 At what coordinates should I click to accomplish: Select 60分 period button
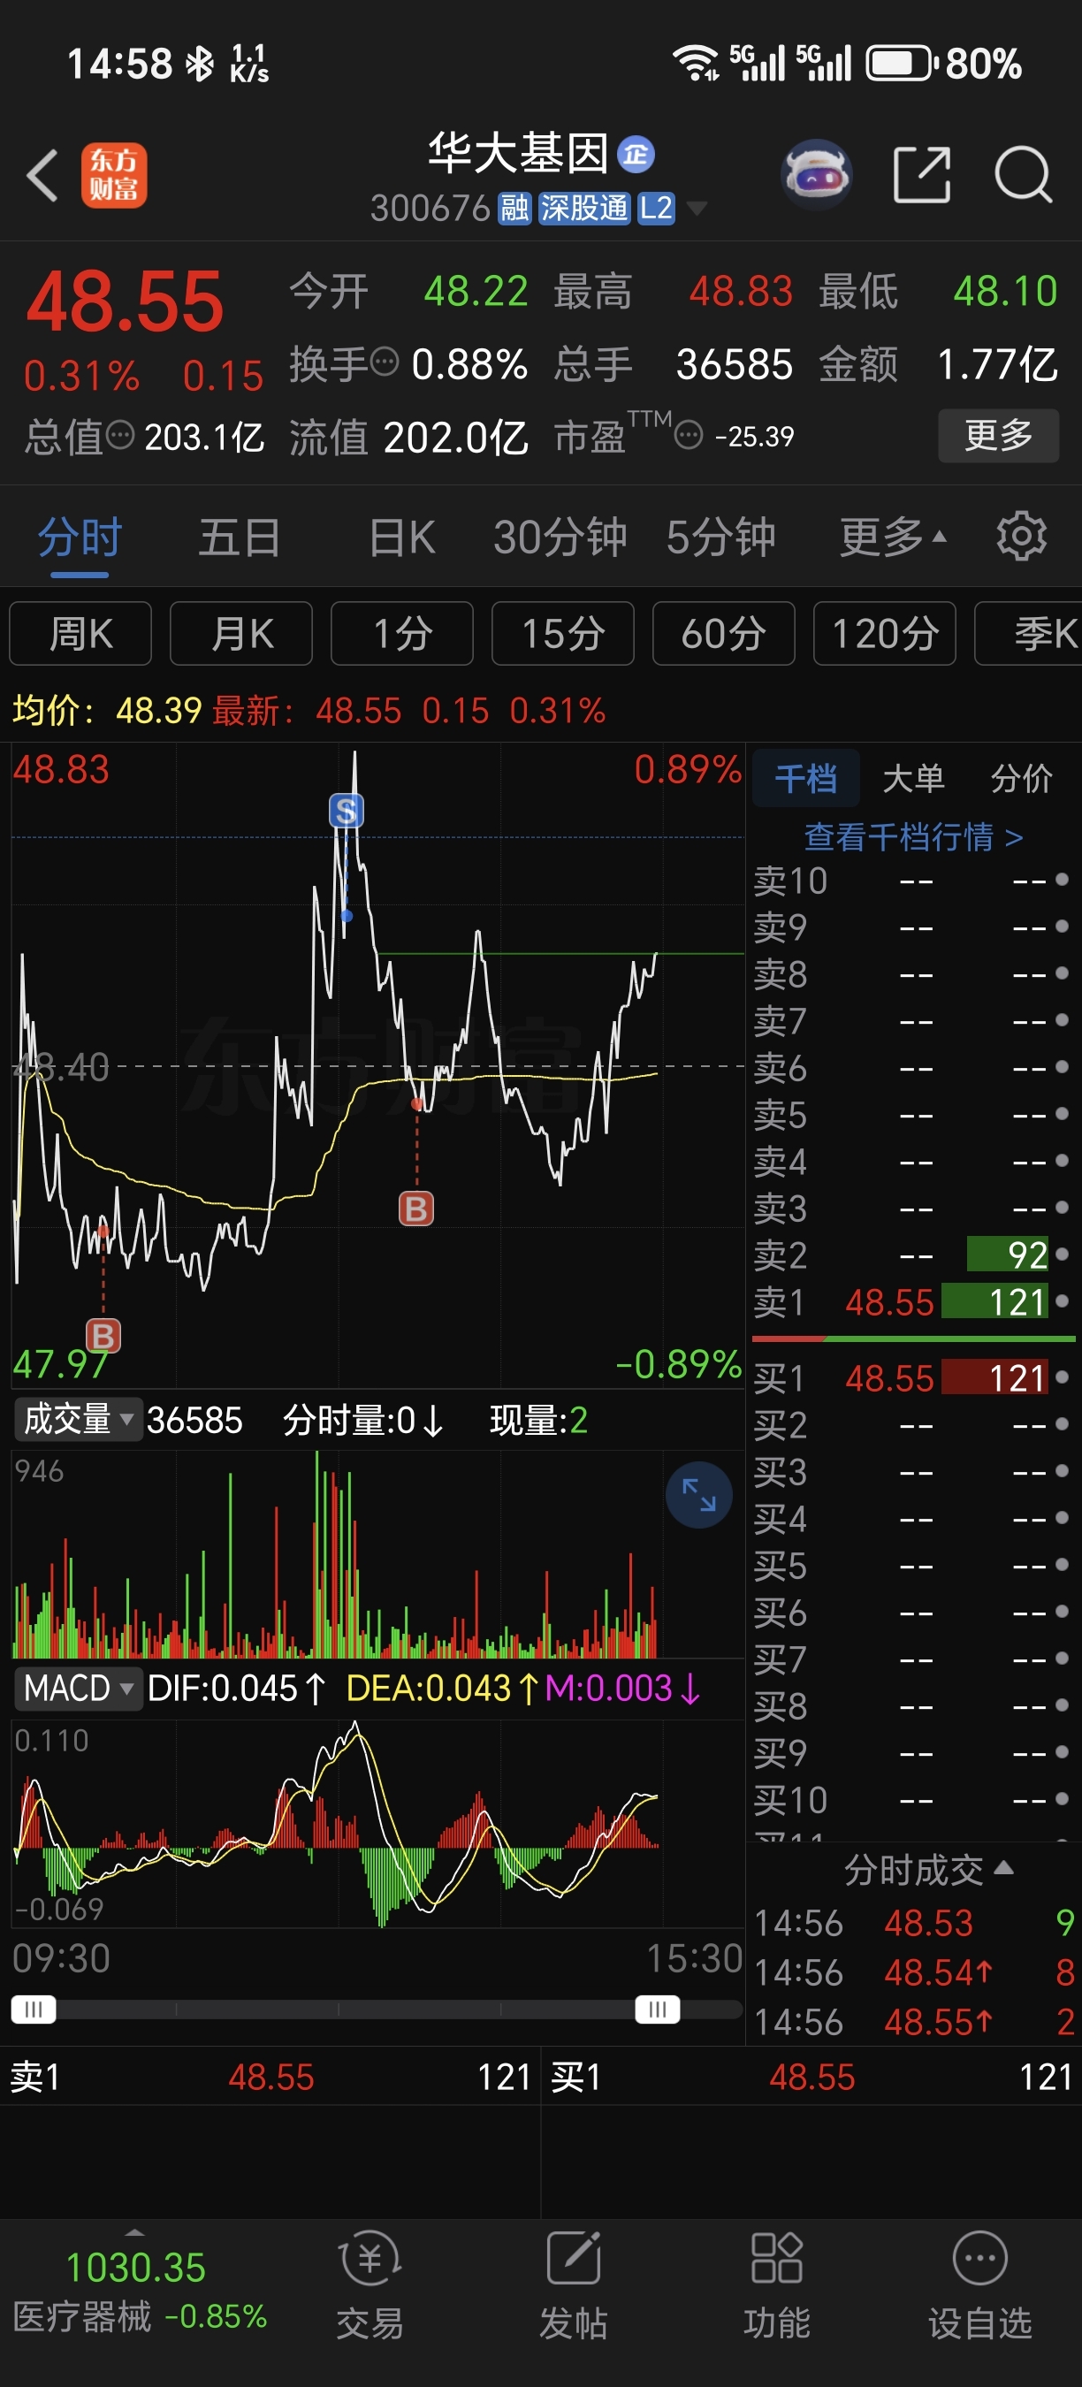click(x=723, y=633)
